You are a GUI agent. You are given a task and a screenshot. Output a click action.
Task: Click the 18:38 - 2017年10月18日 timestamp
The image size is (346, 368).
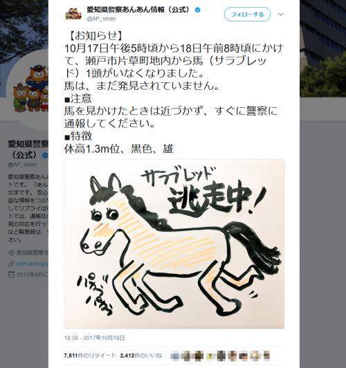click(x=94, y=338)
